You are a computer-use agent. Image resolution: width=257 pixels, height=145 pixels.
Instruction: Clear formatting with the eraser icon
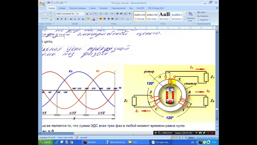tap(95, 14)
